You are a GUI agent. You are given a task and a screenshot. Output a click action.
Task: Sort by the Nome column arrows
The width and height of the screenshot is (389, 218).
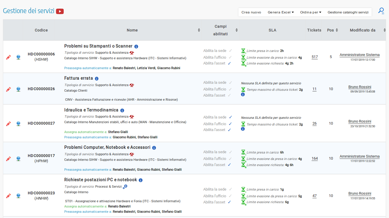coord(199,30)
